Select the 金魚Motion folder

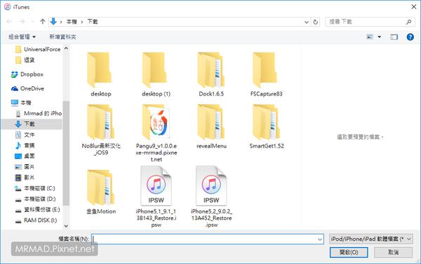[101, 192]
